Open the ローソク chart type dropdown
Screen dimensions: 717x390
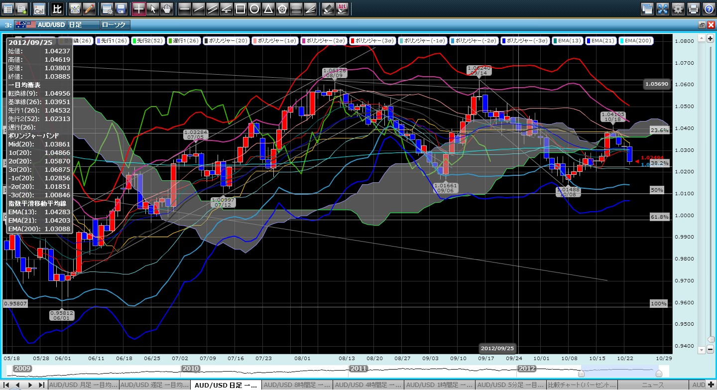(x=115, y=24)
